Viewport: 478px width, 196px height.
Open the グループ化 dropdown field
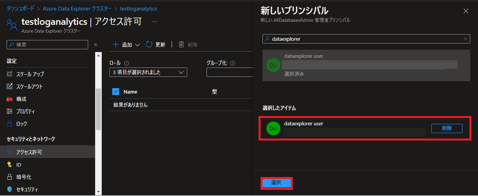coord(229,72)
